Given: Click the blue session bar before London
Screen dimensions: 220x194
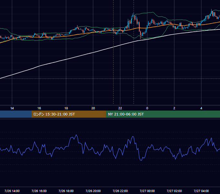Looking at the screenshot, I should 16,114.
